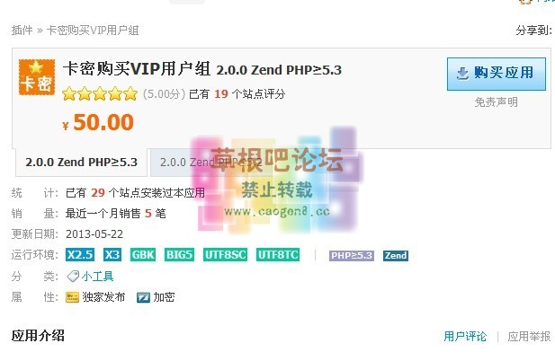
Task: Click the BIG5 encoding badge
Action: 180,255
